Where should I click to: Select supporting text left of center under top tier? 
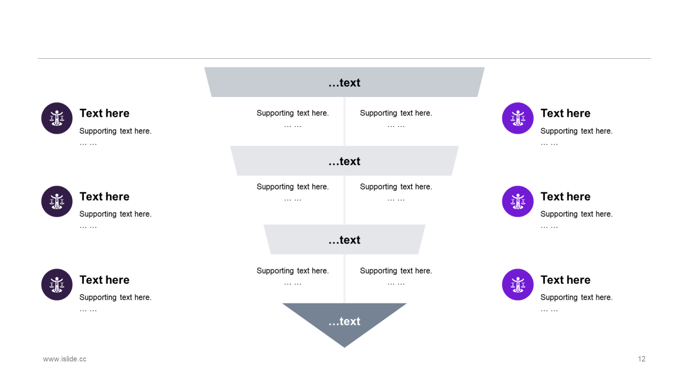click(292, 113)
